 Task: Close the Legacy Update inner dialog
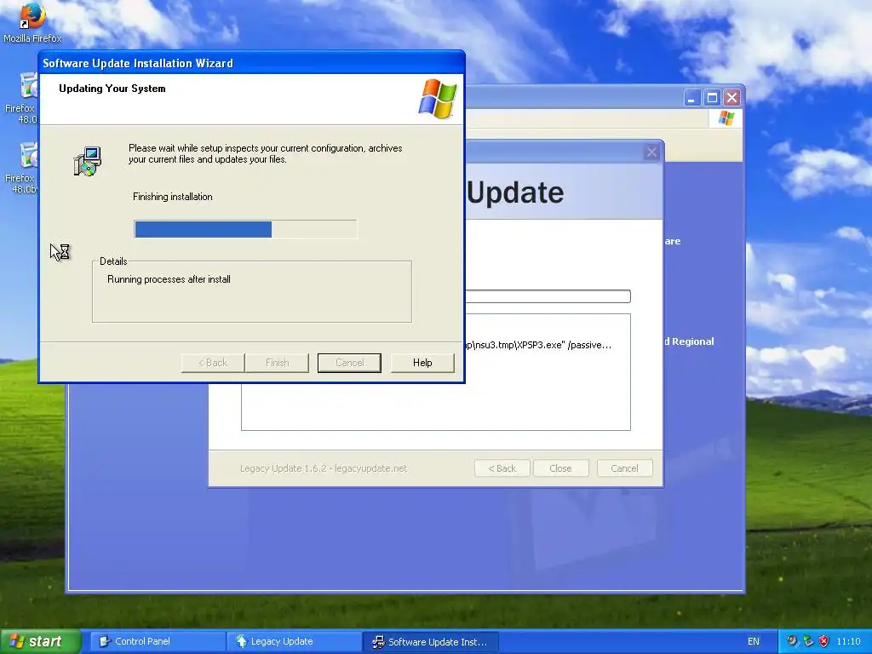(x=651, y=152)
